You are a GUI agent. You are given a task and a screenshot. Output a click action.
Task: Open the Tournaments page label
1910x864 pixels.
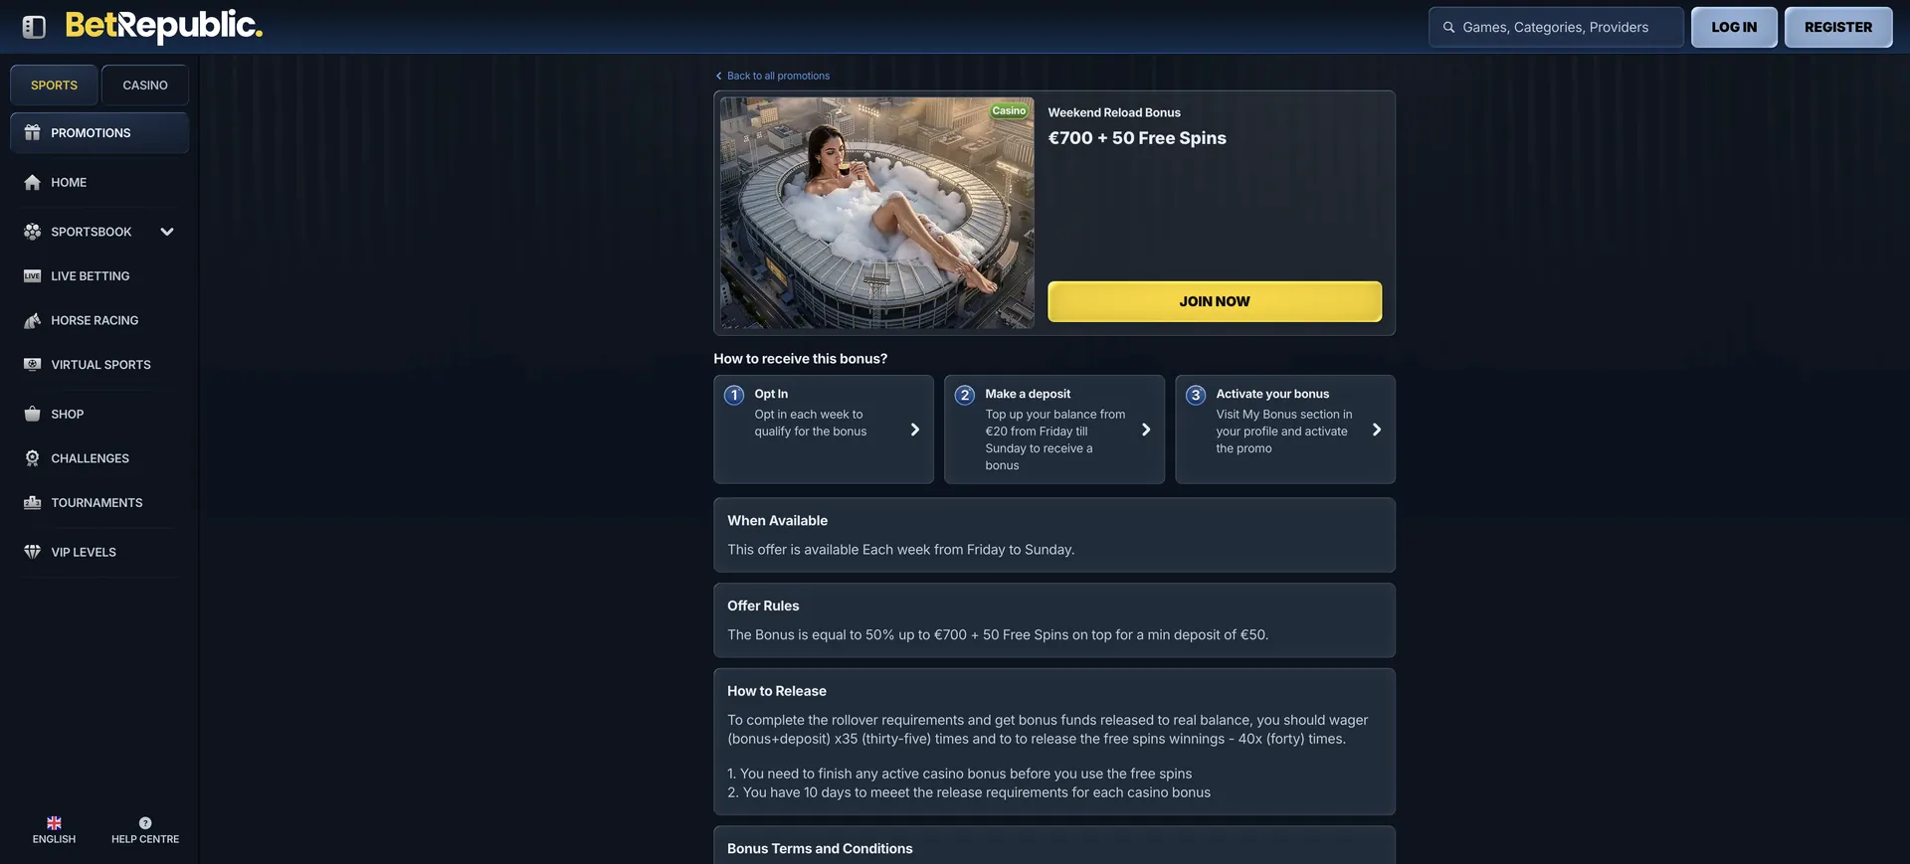coord(96,503)
